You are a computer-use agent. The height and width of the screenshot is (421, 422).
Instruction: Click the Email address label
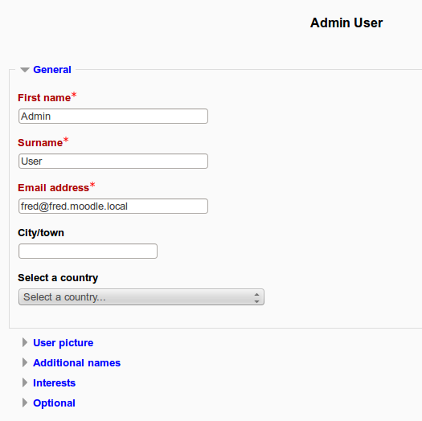point(53,188)
